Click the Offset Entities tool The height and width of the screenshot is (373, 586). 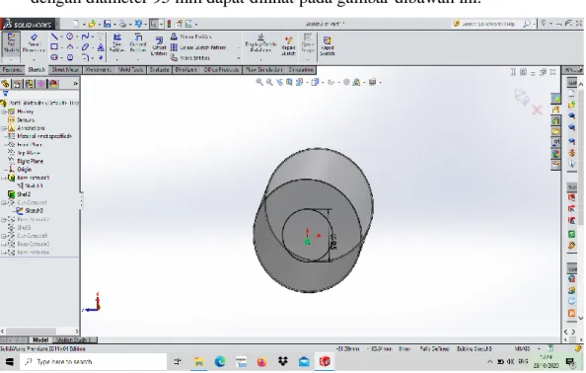[x=159, y=45]
